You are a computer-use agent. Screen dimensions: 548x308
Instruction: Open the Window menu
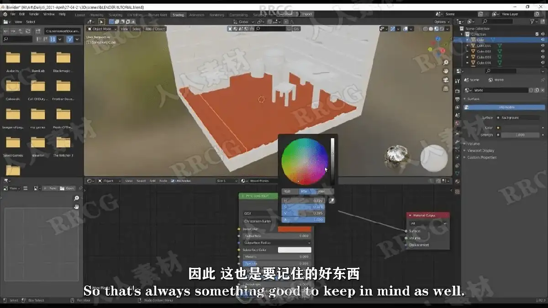tap(49, 14)
